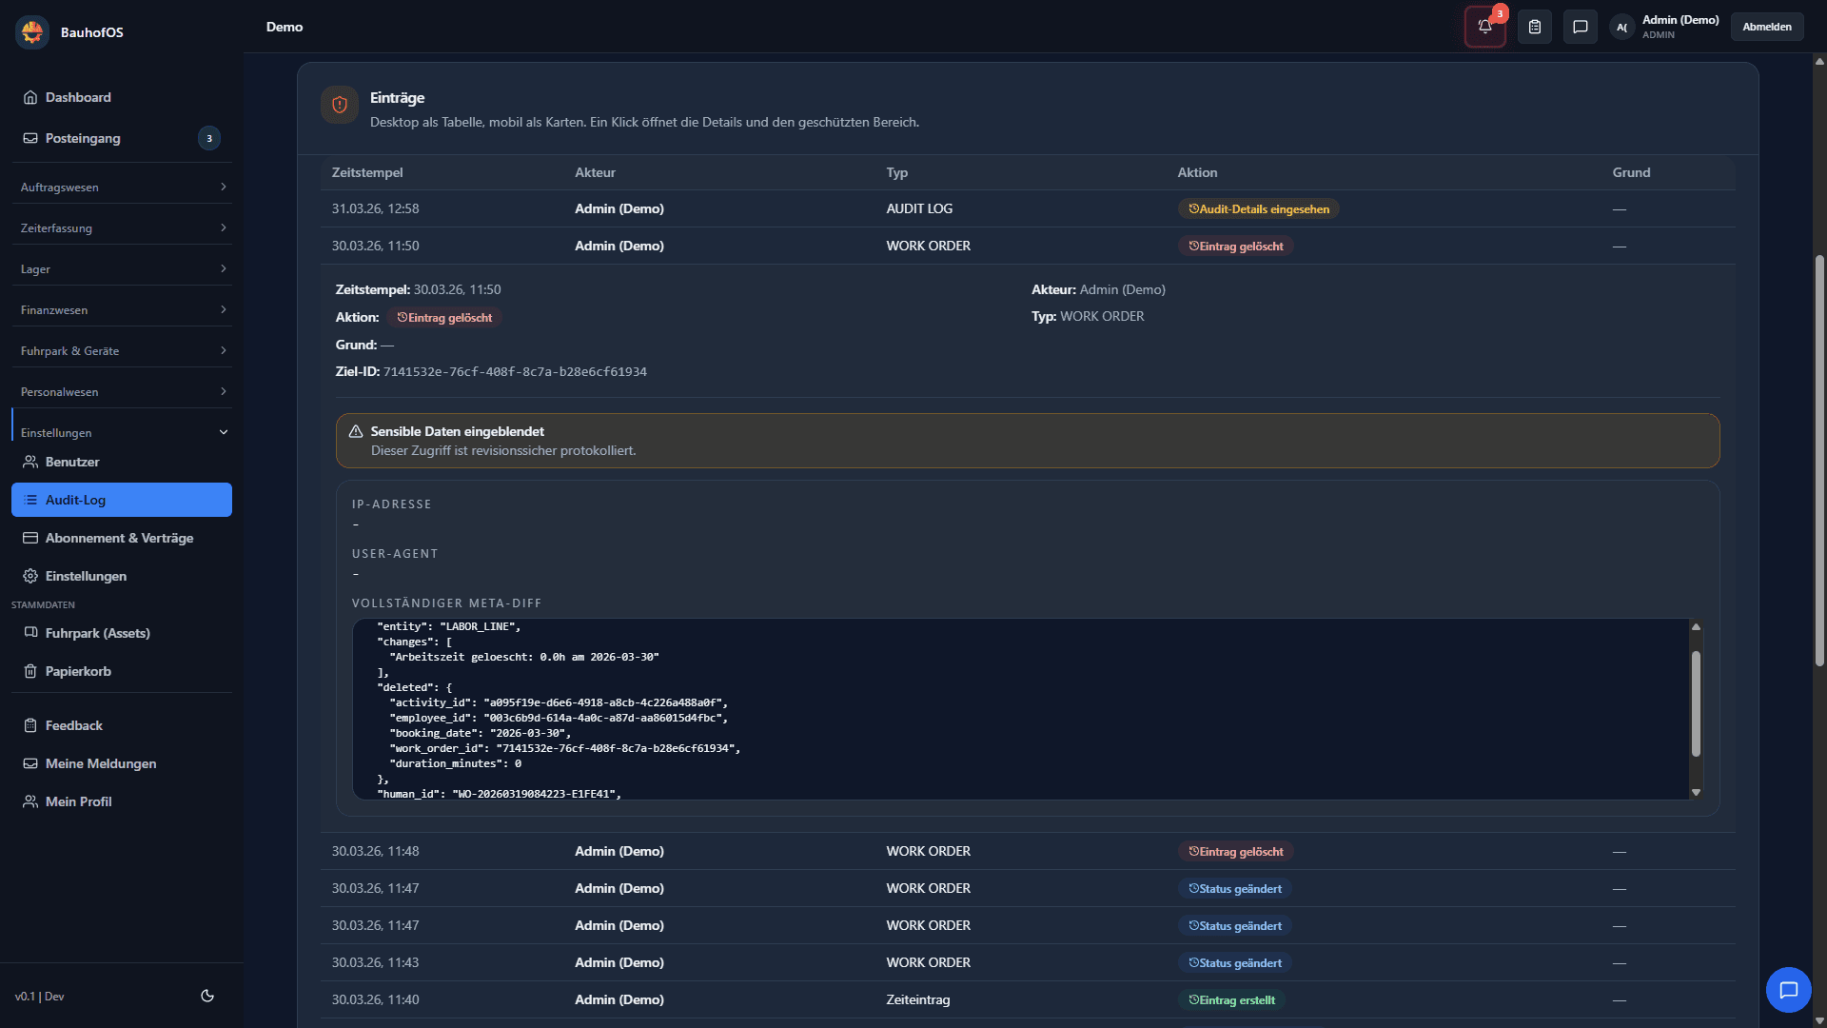Click the Benutzer users icon
This screenshot has width=1827, height=1028.
(x=30, y=462)
